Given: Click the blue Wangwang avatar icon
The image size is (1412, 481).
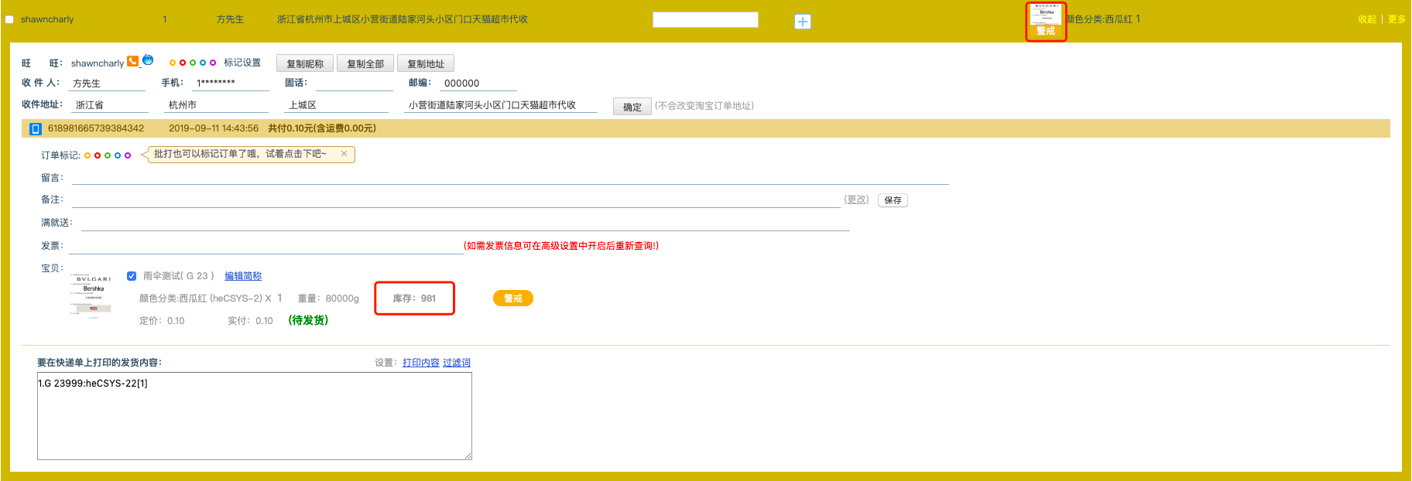Looking at the screenshot, I should pos(148,60).
